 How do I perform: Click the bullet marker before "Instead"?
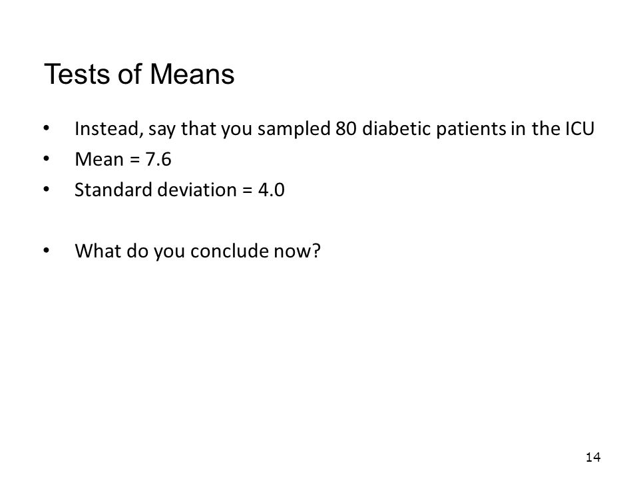coord(46,128)
